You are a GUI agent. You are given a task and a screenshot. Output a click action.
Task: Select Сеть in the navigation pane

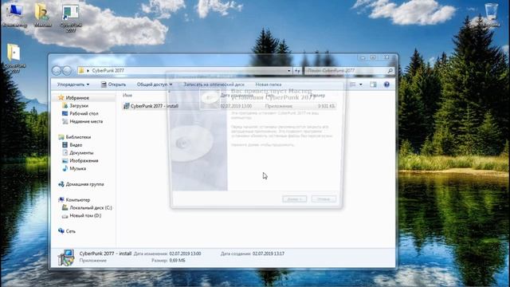tap(71, 231)
